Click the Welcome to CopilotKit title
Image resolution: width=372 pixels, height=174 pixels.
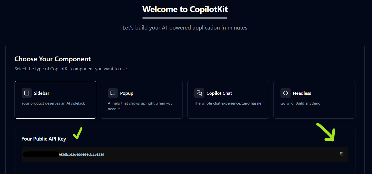[x=185, y=9]
